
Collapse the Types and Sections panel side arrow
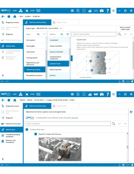coord(72,58)
